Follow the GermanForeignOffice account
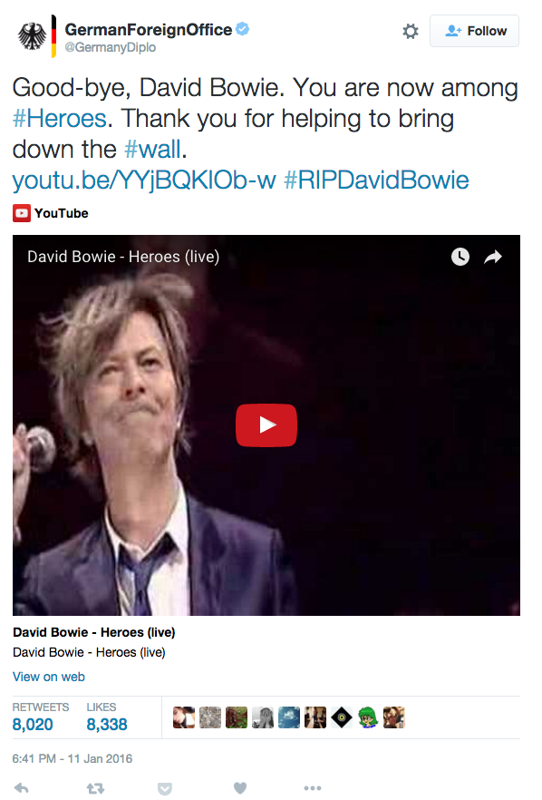The image size is (542, 800). coord(474,31)
